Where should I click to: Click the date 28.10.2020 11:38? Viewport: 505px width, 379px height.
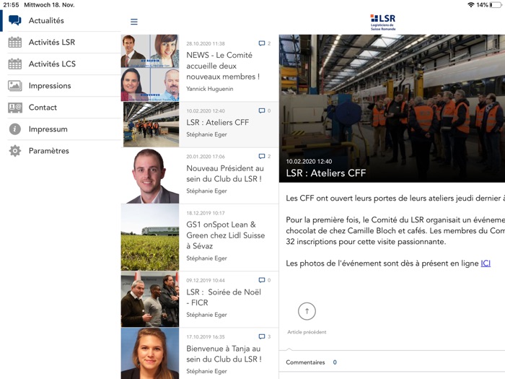coord(206,43)
